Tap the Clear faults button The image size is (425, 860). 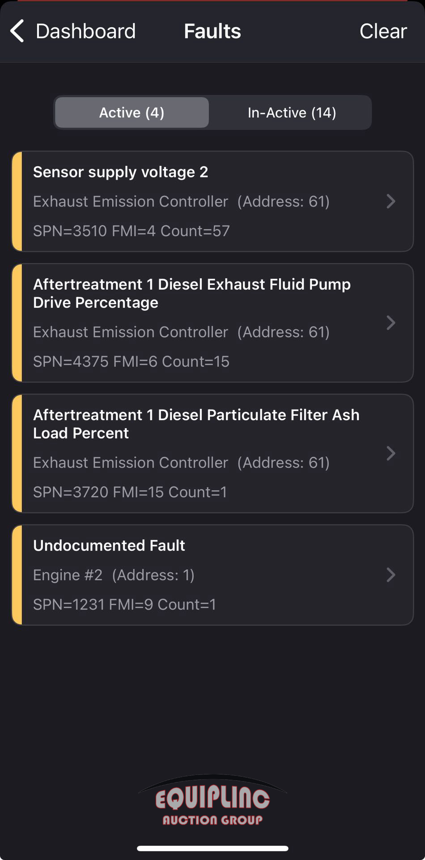(x=383, y=31)
